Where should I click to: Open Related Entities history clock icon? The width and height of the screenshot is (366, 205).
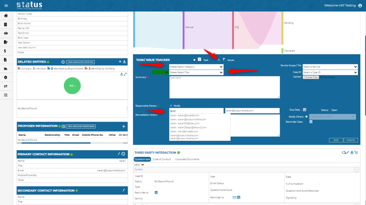(x=63, y=62)
